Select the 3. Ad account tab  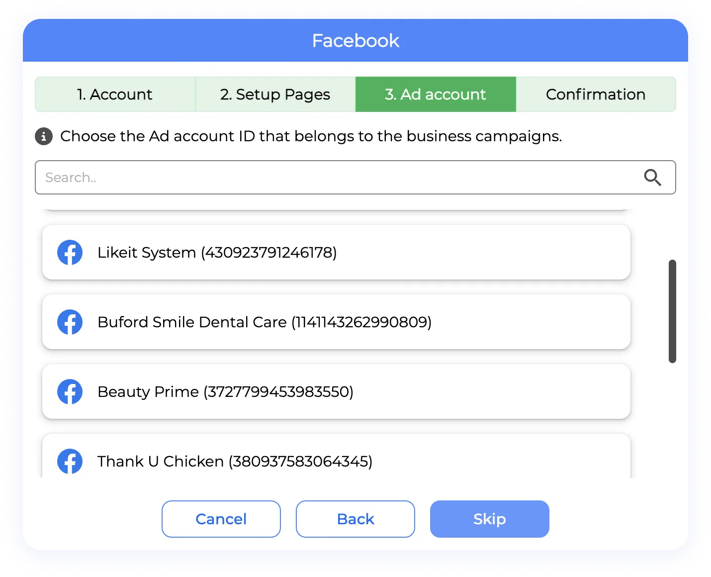(436, 95)
